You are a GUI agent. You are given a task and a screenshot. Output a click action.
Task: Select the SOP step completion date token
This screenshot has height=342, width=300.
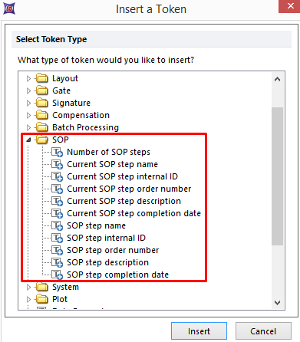(117, 275)
